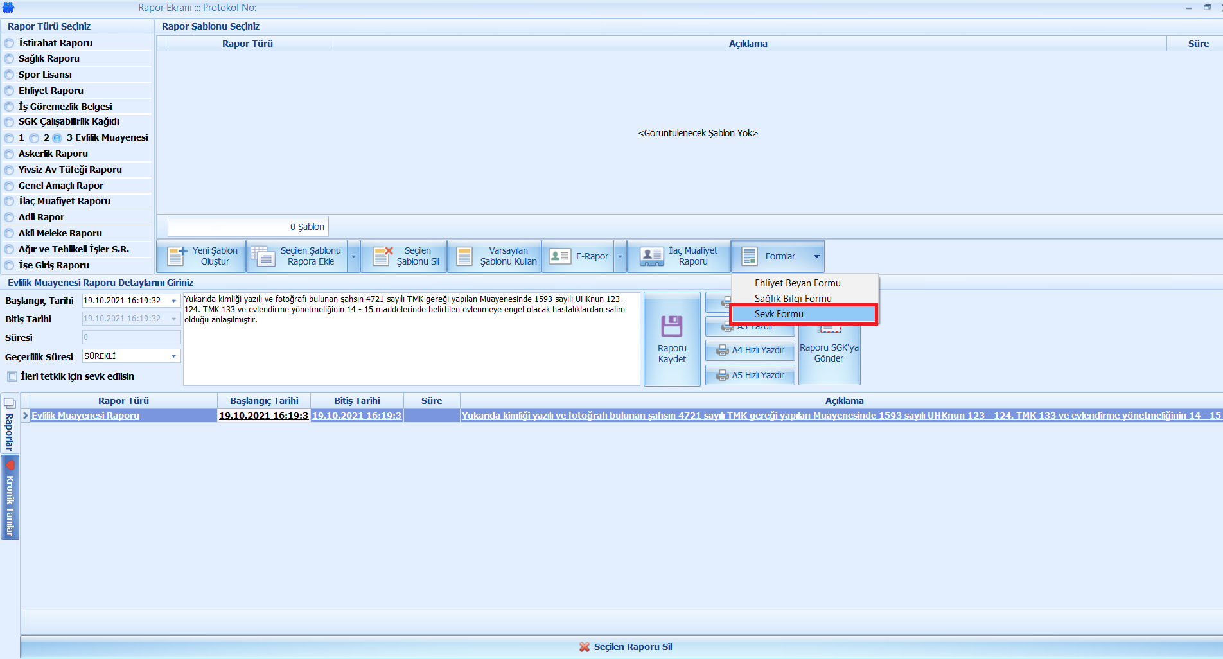Image resolution: width=1223 pixels, height=659 pixels.
Task: Click the Seçilen Raporu Sil button
Action: (x=626, y=647)
